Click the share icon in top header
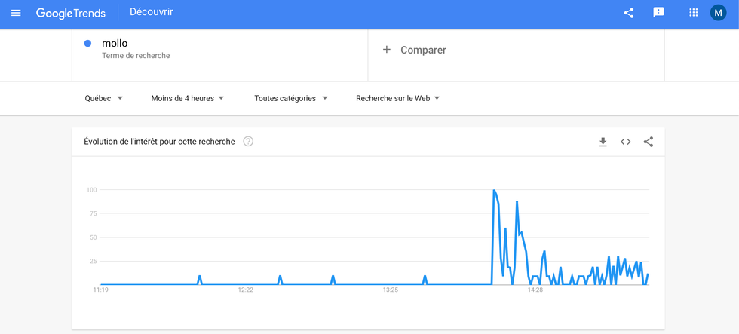739x334 pixels. pyautogui.click(x=628, y=13)
